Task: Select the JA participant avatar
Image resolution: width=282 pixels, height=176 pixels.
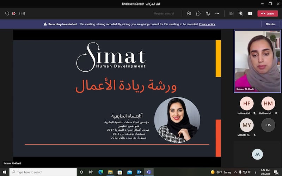Action: 257,154
